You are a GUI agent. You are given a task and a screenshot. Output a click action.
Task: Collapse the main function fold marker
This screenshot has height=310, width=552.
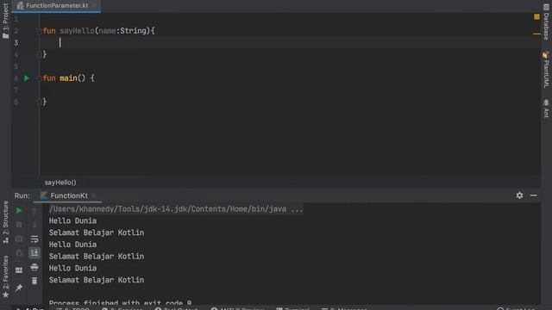pyautogui.click(x=39, y=78)
